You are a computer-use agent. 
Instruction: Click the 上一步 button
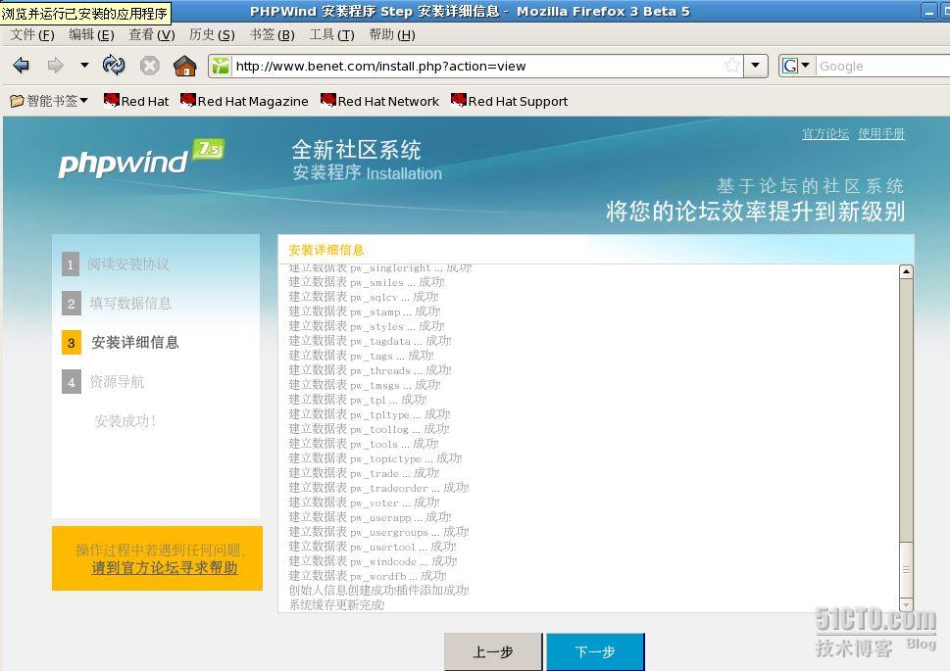[x=493, y=651]
